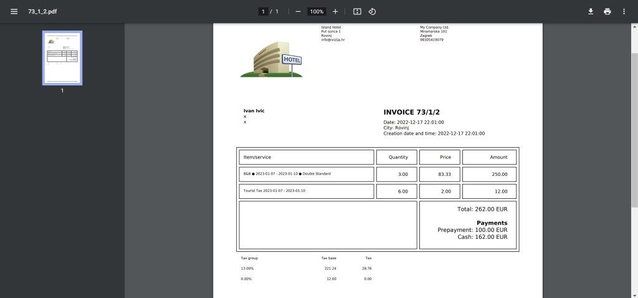Click the INVOICE 73/1/2 heading
This screenshot has height=298, width=638.
coord(412,112)
